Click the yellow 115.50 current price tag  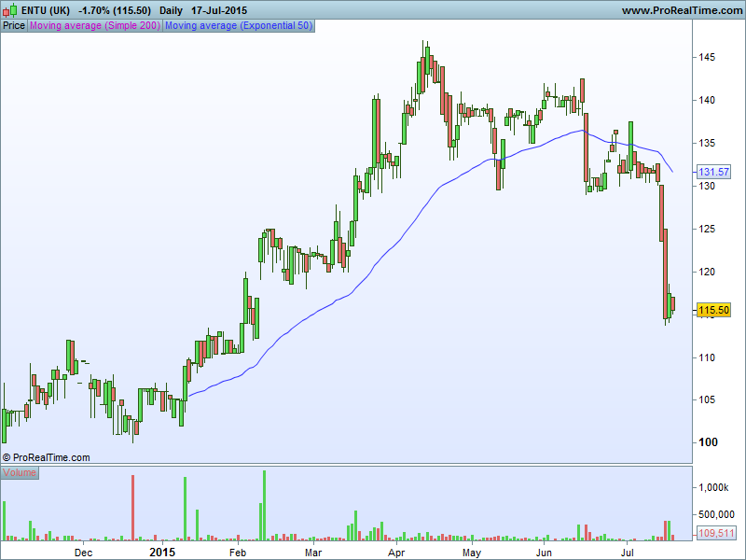coord(713,310)
